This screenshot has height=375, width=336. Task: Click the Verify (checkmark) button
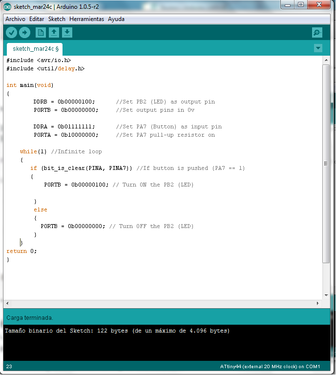[11, 33]
